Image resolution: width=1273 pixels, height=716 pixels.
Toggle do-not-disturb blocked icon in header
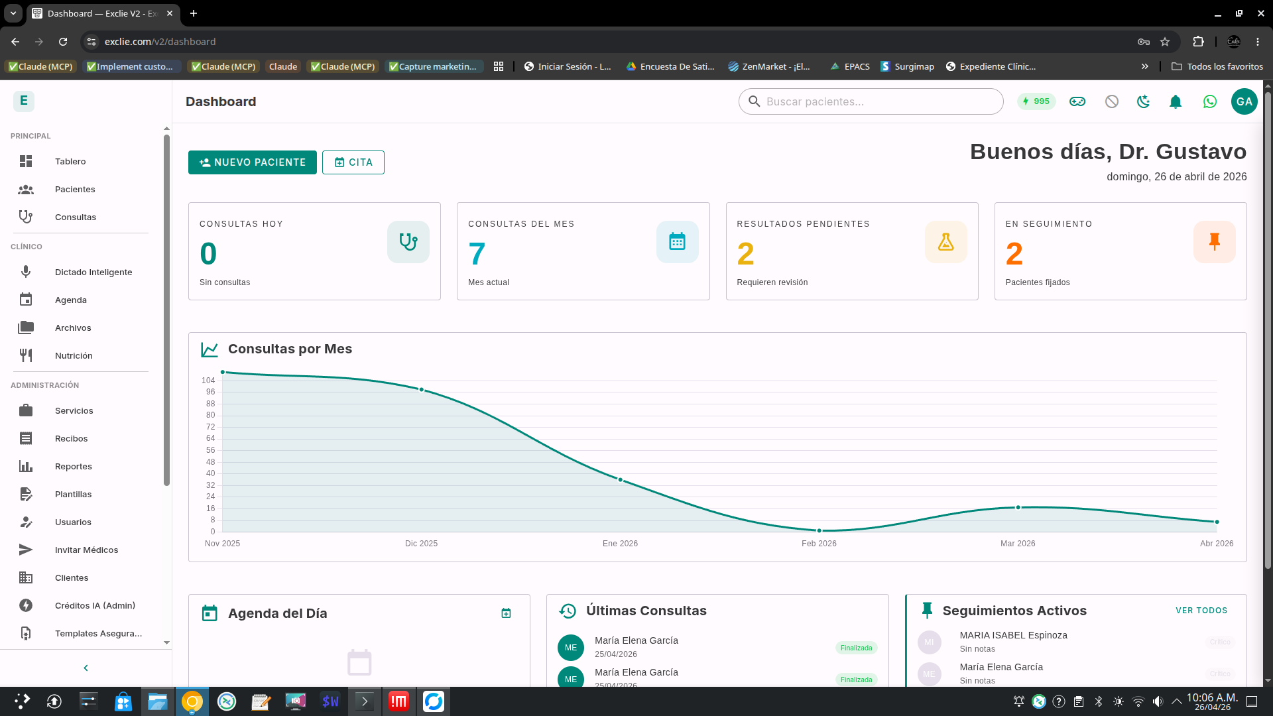[1111, 101]
